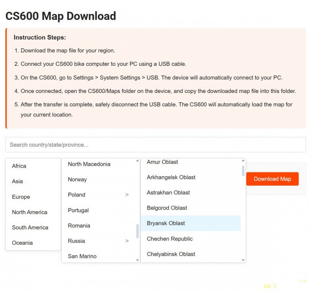Select Romania from the country list
This screenshot has width=310, height=292.
click(79, 225)
